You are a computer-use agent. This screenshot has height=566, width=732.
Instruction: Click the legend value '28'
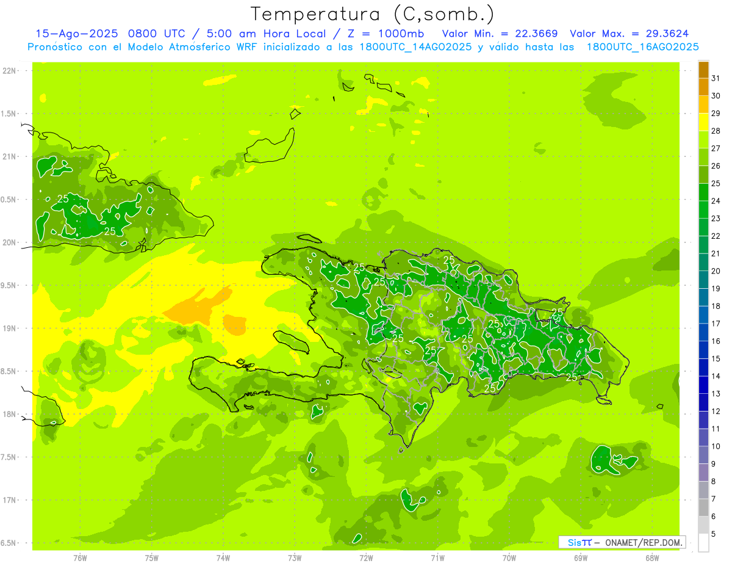click(716, 131)
